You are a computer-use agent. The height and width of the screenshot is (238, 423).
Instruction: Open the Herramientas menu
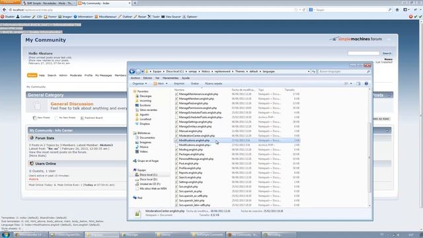pos(171,78)
